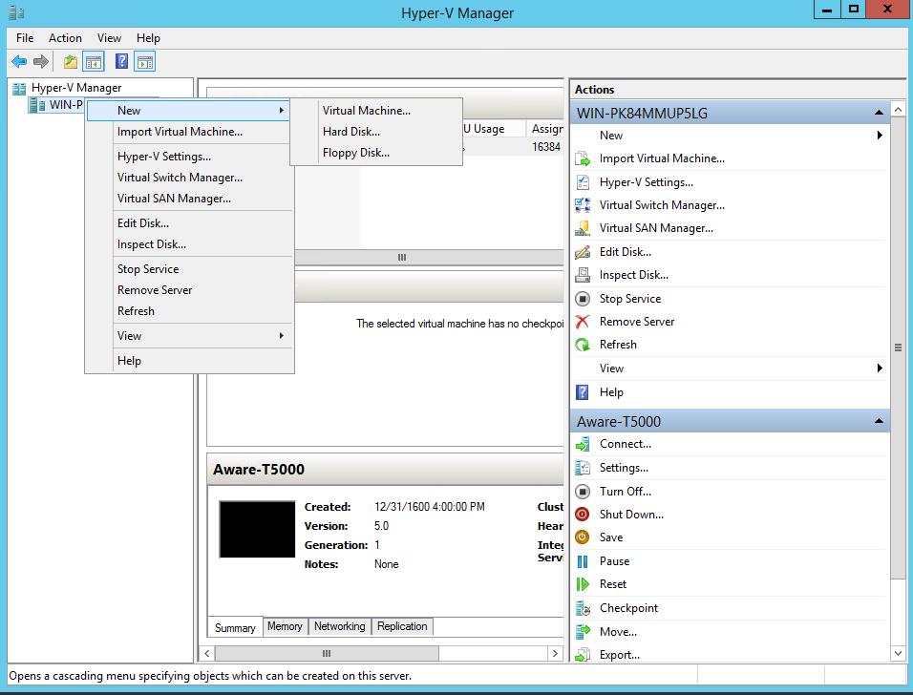Image resolution: width=913 pixels, height=695 pixels.
Task: Select Inspect Disk... in context menu
Action: point(190,244)
